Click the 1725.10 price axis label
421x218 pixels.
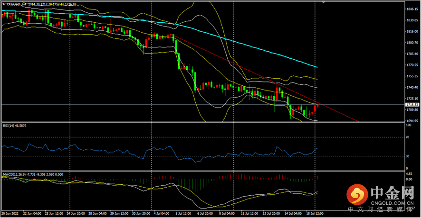(x=412, y=98)
